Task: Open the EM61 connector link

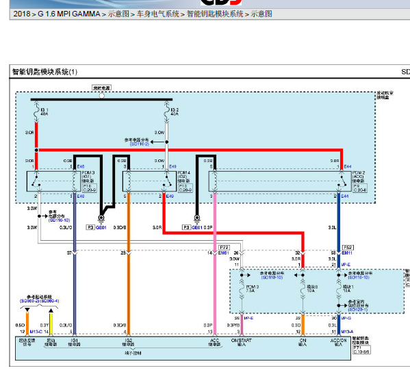Action: (224, 253)
